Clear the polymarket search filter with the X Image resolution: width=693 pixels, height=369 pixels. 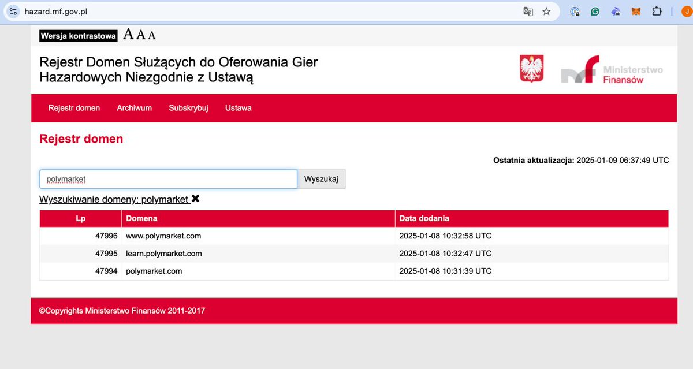point(195,199)
